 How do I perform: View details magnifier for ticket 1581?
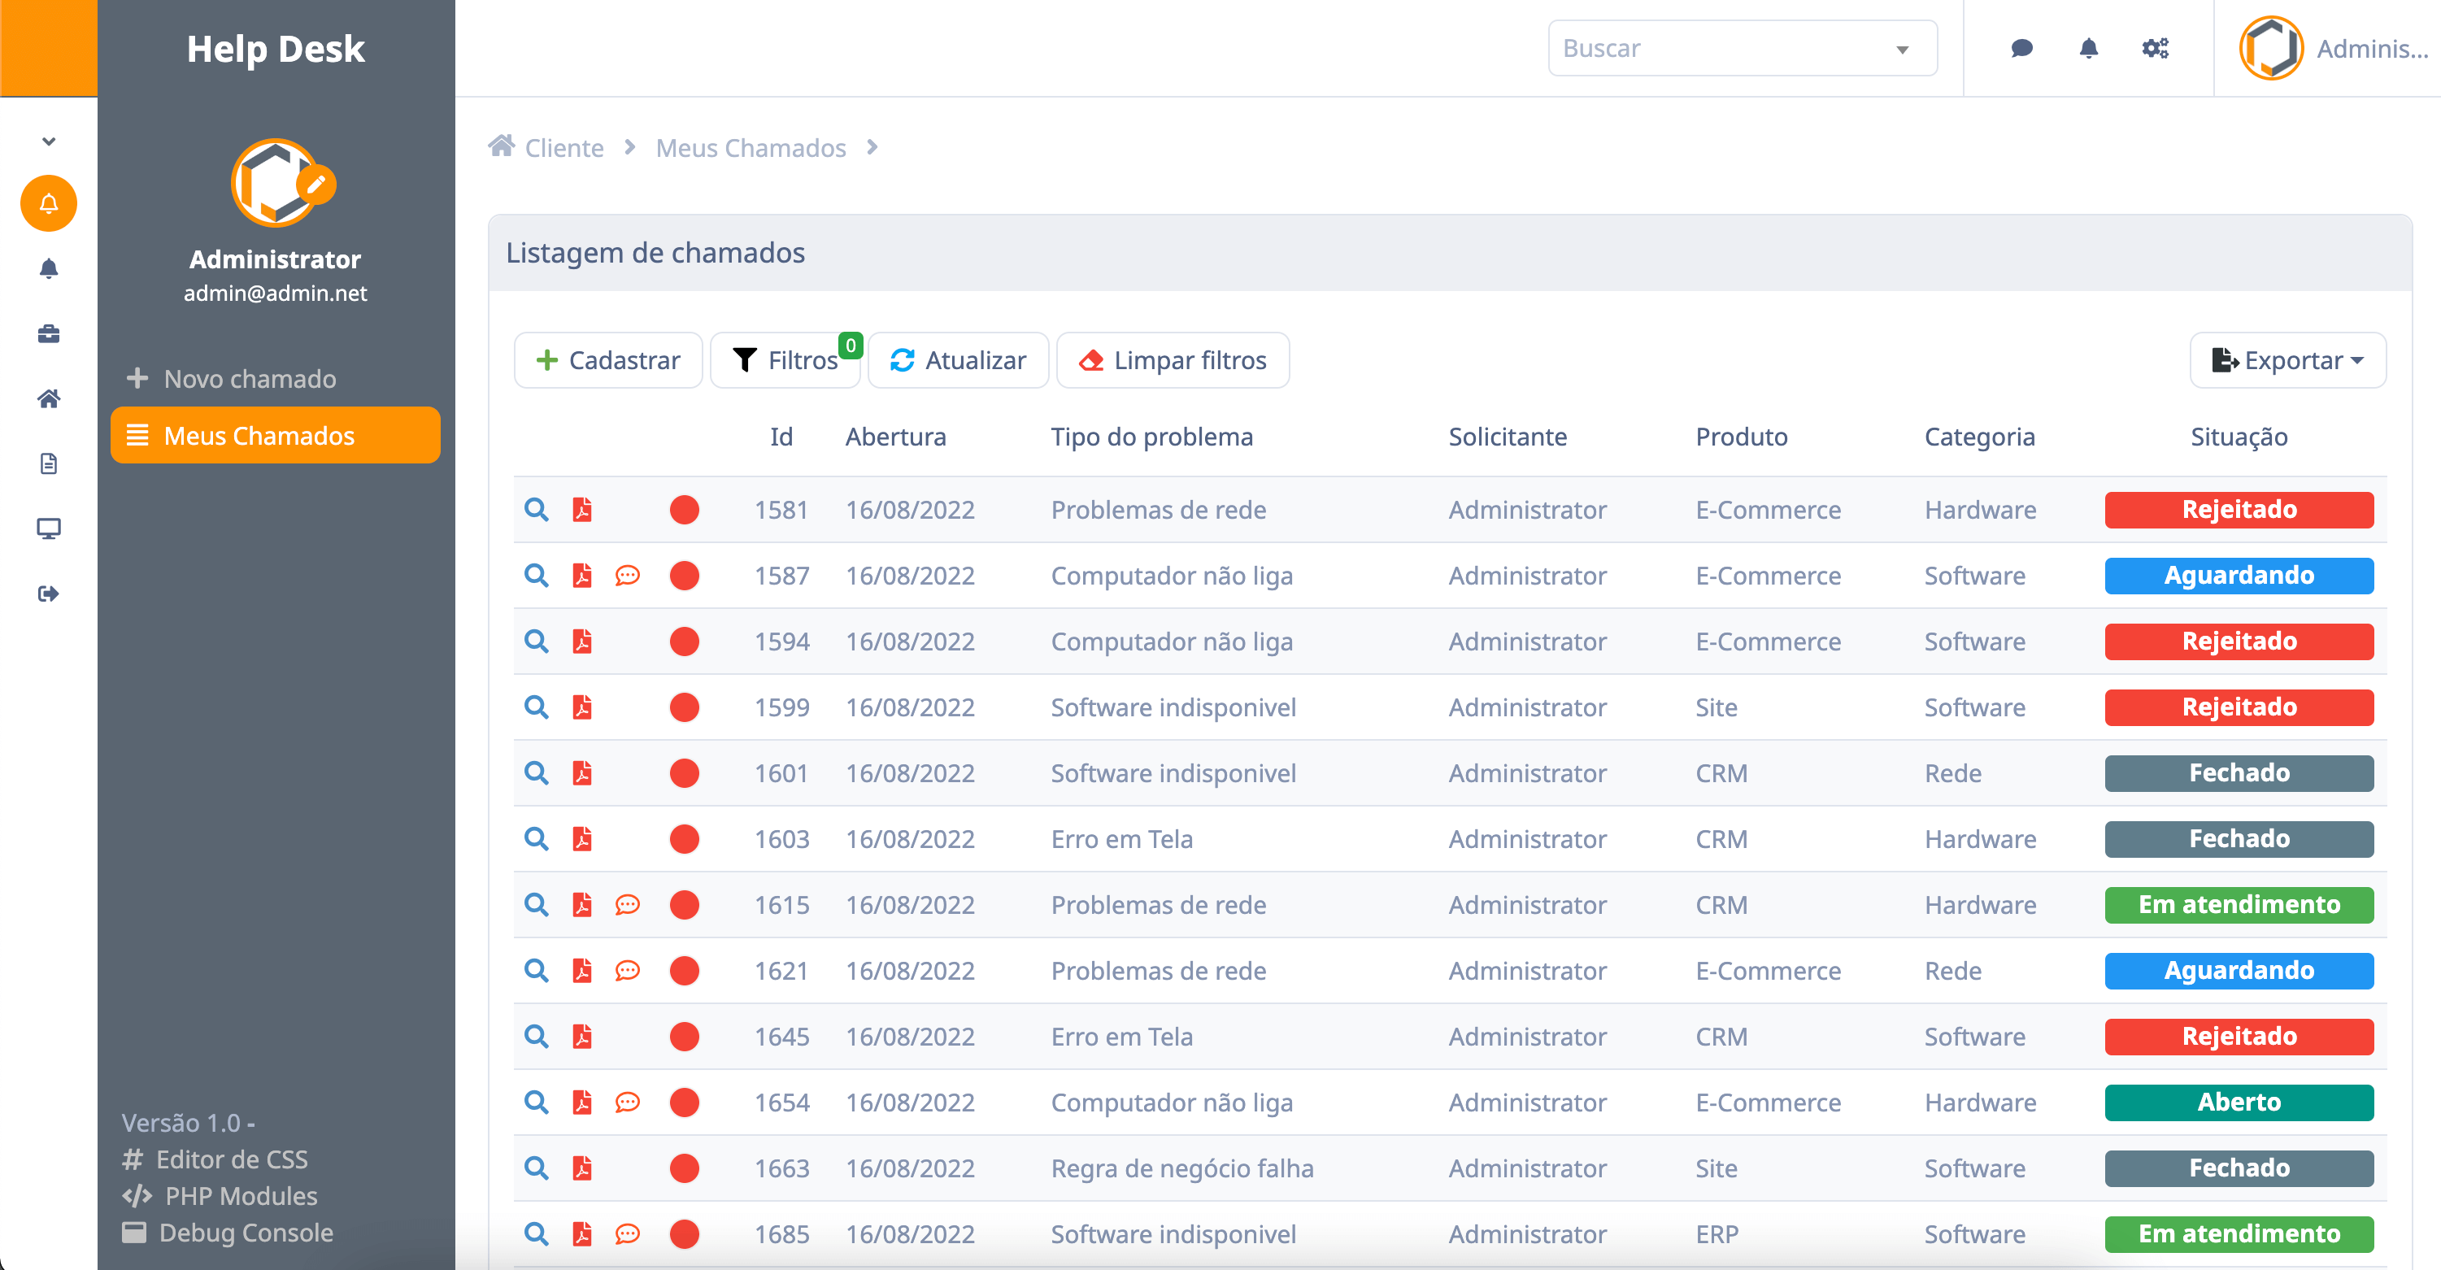tap(537, 510)
